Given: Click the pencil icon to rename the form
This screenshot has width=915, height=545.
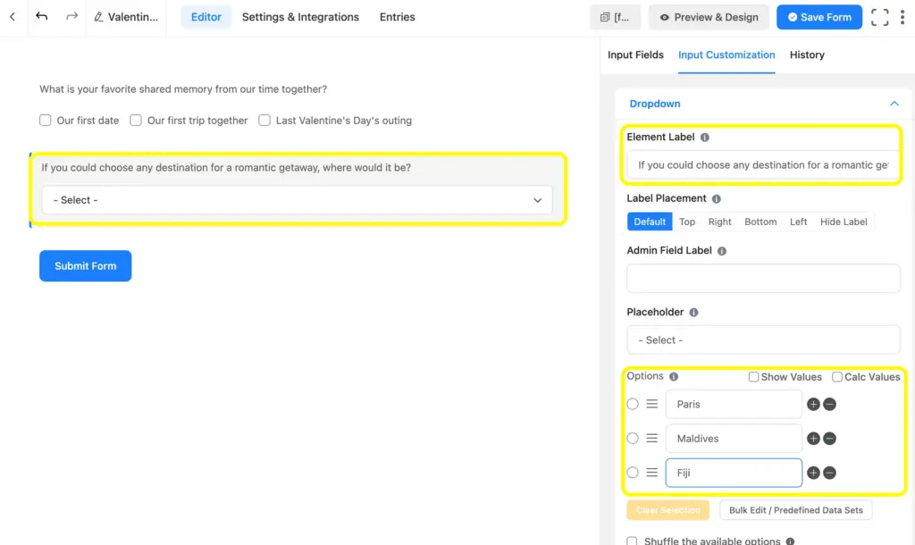Looking at the screenshot, I should point(102,16).
